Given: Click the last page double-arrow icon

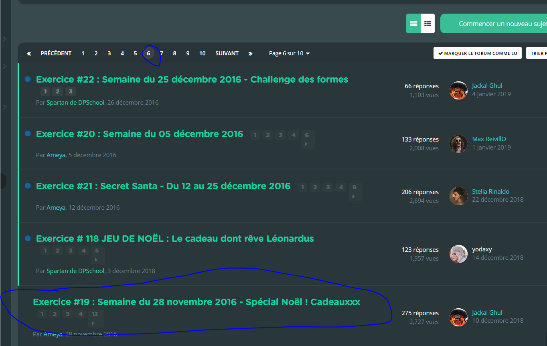Looking at the screenshot, I should pos(250,53).
